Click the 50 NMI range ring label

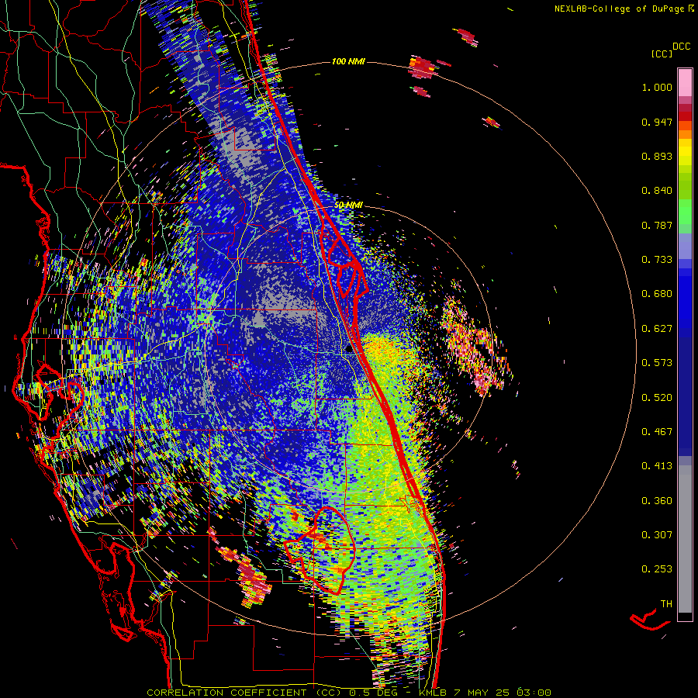tap(348, 206)
